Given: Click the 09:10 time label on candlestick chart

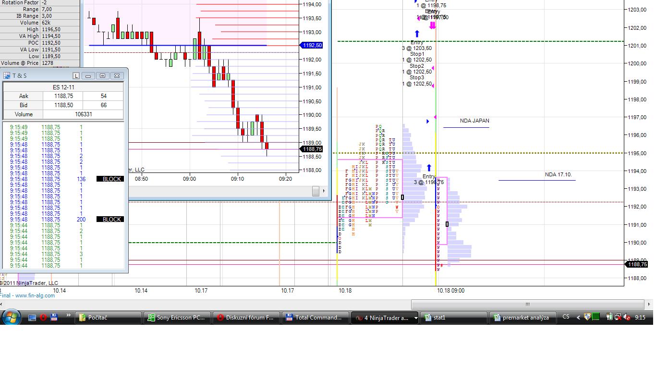Looking at the screenshot, I should [237, 179].
